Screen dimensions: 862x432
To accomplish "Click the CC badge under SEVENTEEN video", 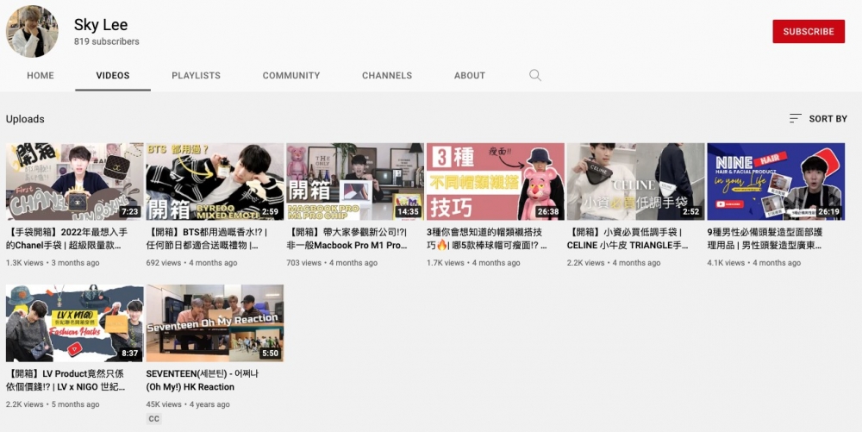I will [x=154, y=419].
